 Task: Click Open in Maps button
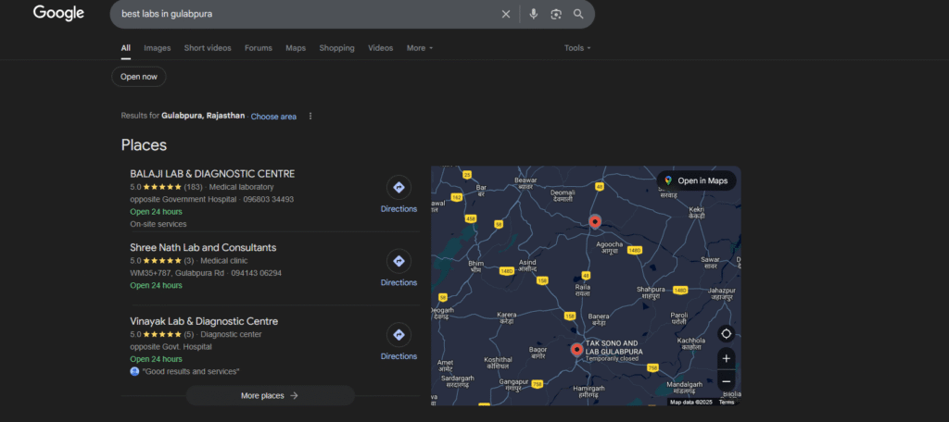pos(696,180)
